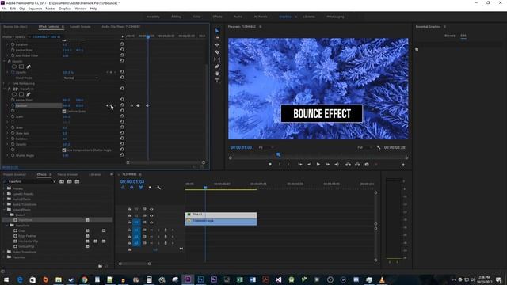507x285 pixels.
Task: Click the Extract button in Program monitor
Action: coord(357,165)
